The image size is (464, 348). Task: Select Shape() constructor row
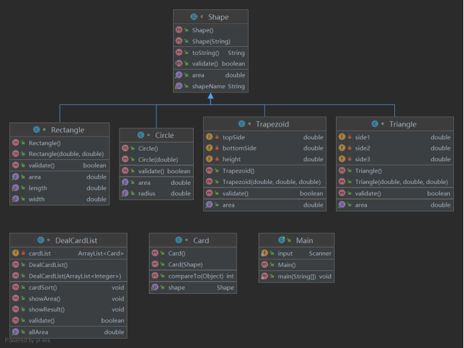[211, 30]
